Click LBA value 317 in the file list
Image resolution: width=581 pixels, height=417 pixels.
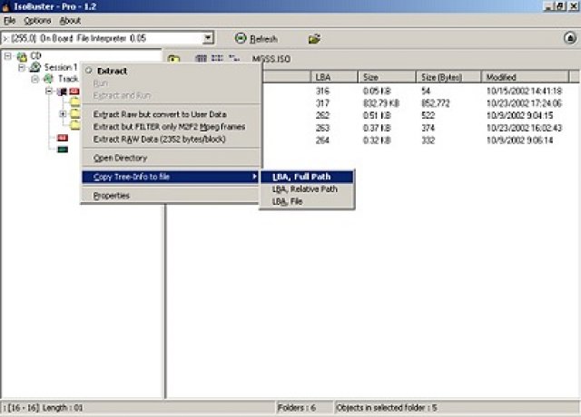[x=322, y=102]
